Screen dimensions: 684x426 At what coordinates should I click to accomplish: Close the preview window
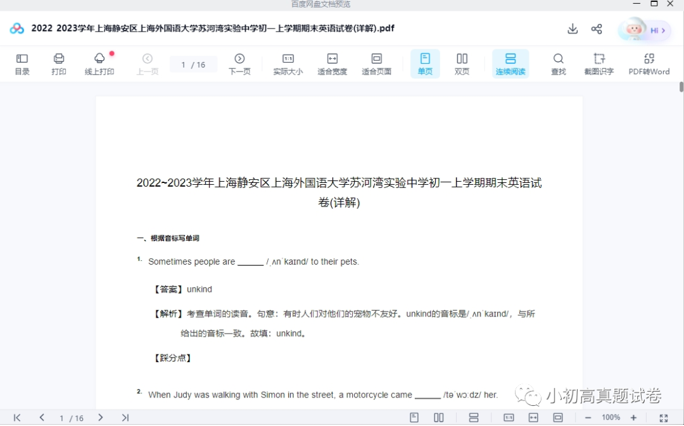point(671,4)
